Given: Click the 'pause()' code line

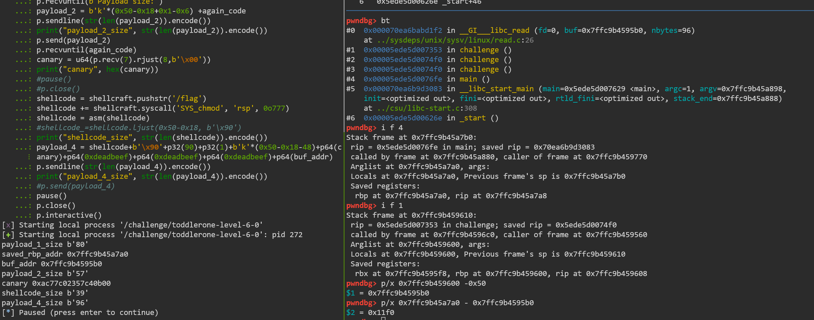Looking at the screenshot, I should (x=51, y=196).
